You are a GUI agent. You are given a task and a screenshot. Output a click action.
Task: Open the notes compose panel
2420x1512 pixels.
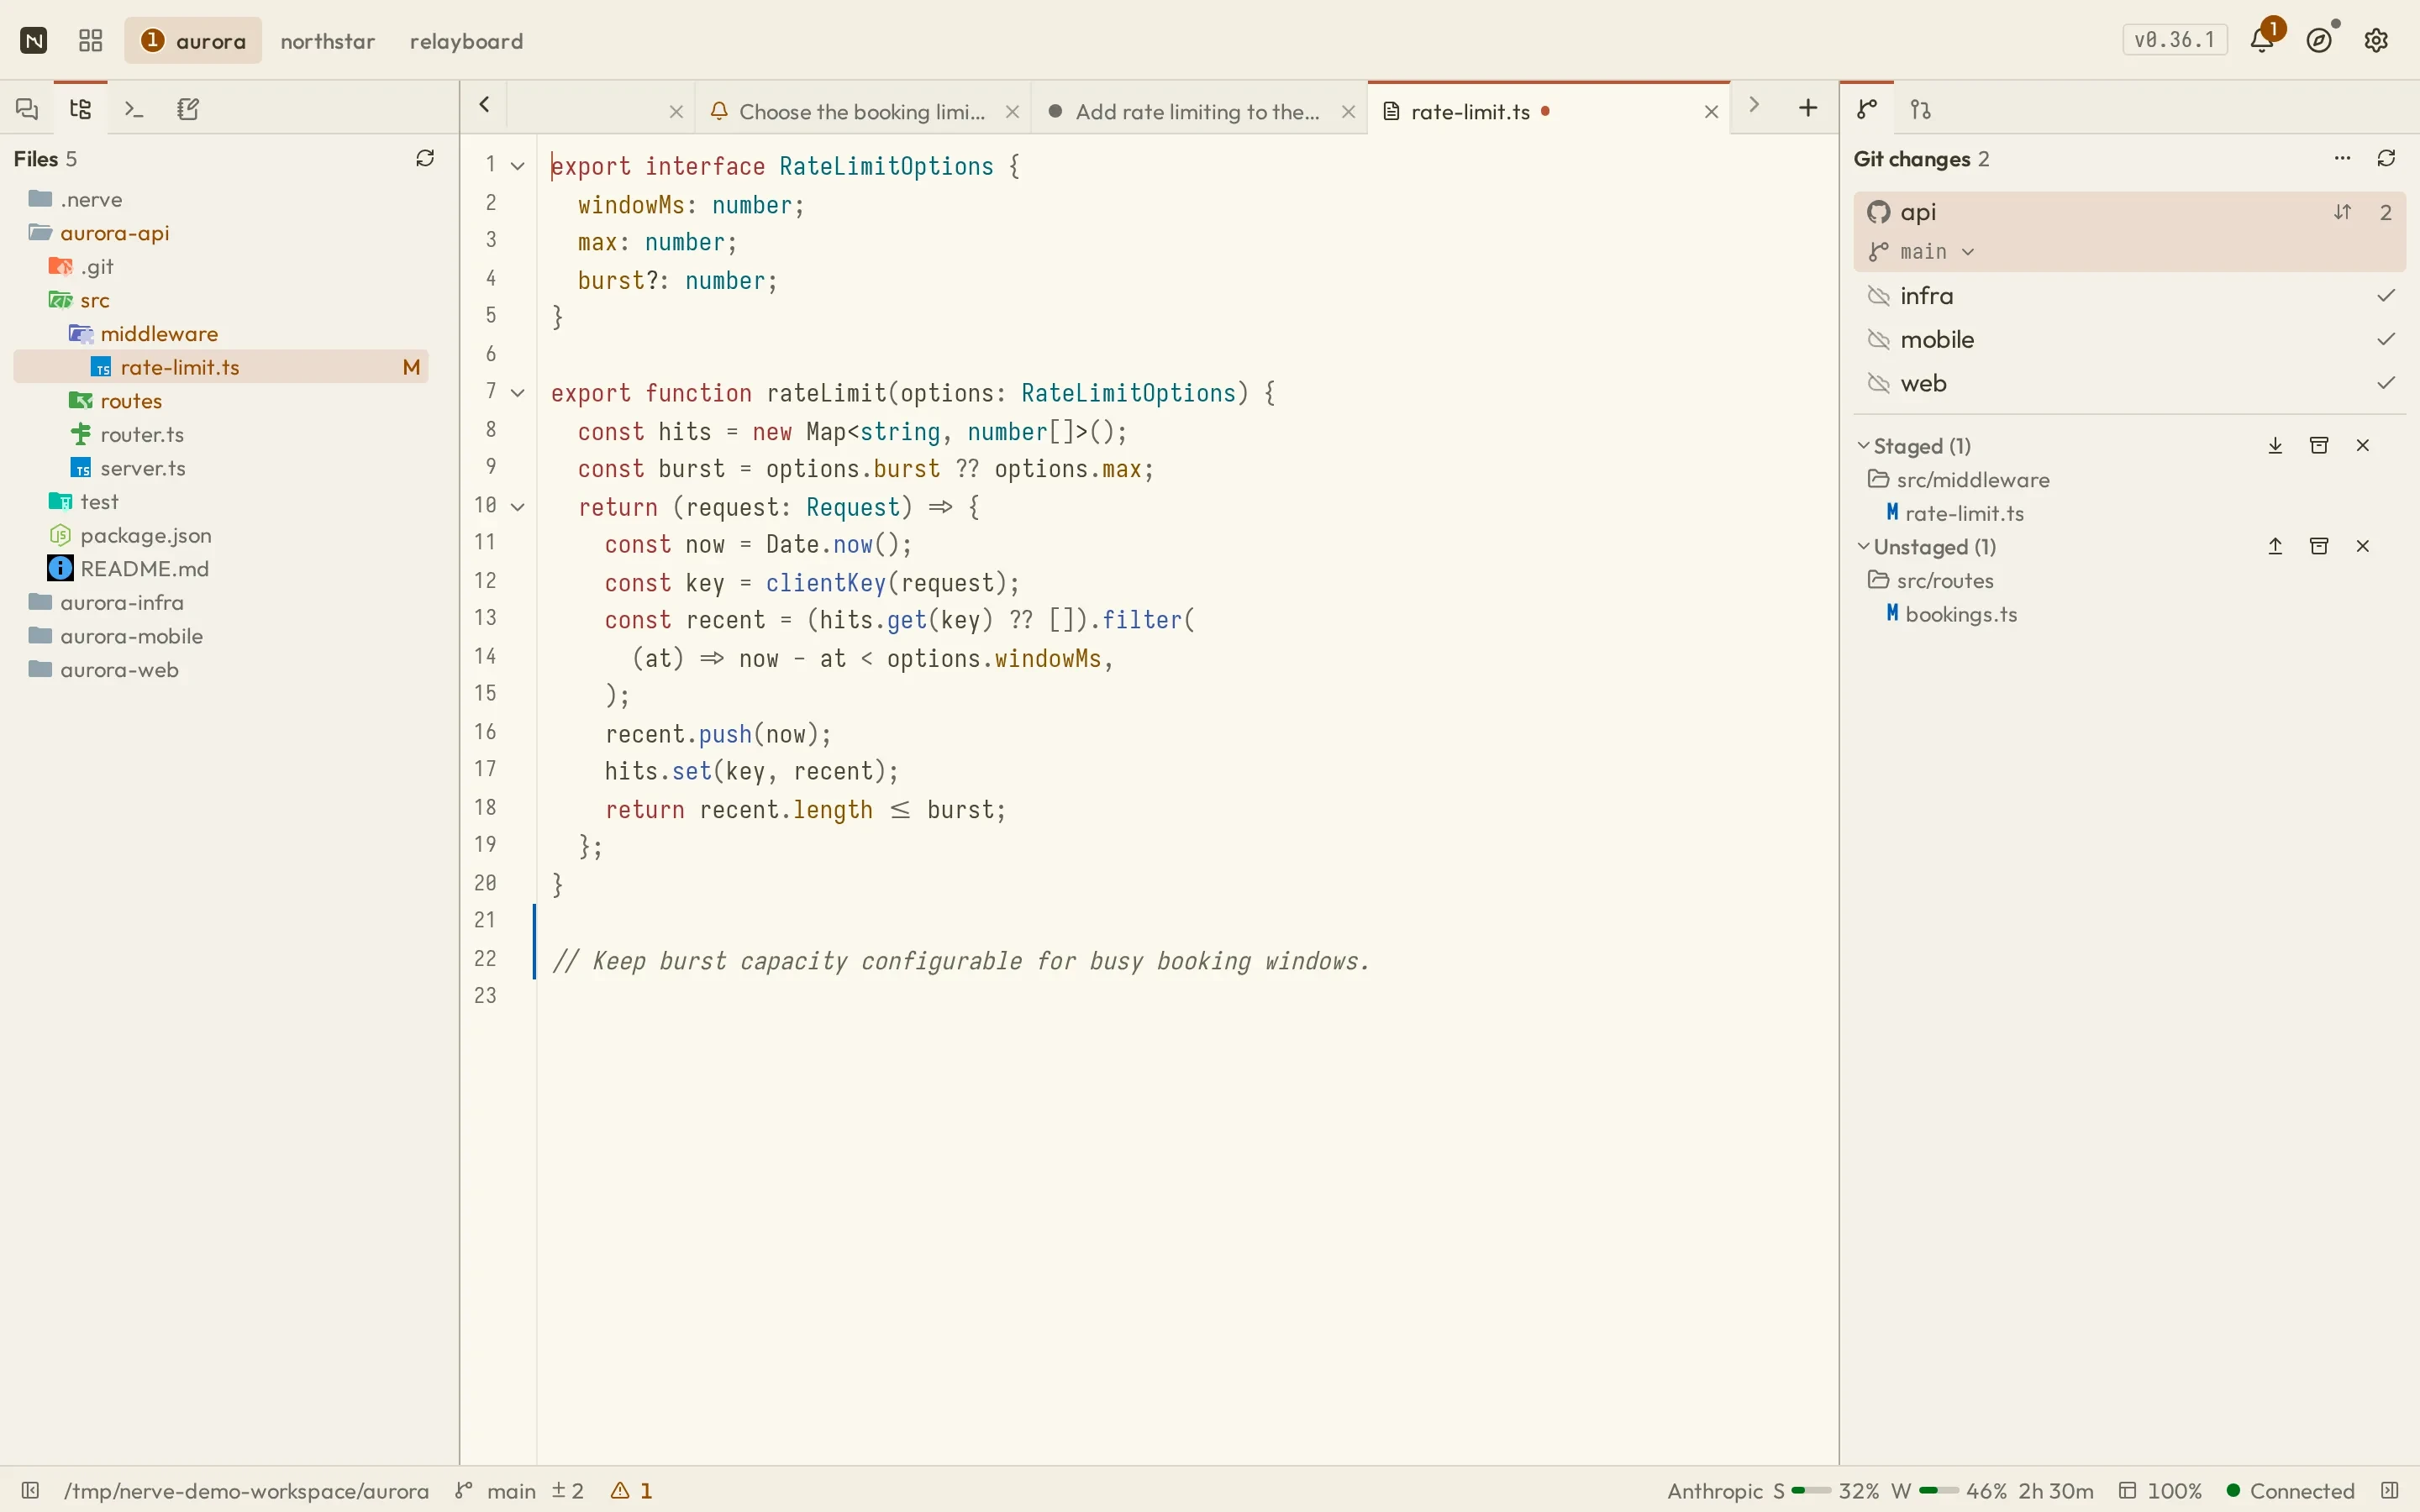click(188, 109)
